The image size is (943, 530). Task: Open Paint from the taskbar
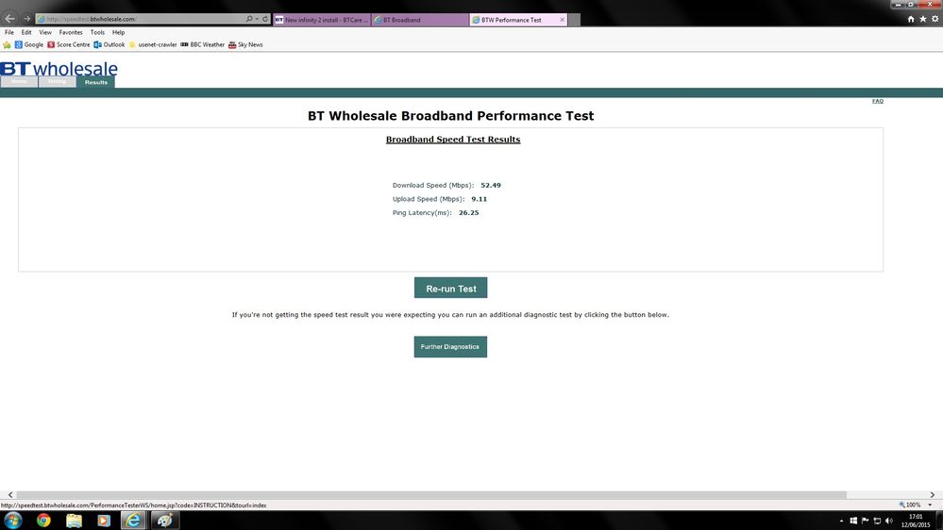point(164,521)
